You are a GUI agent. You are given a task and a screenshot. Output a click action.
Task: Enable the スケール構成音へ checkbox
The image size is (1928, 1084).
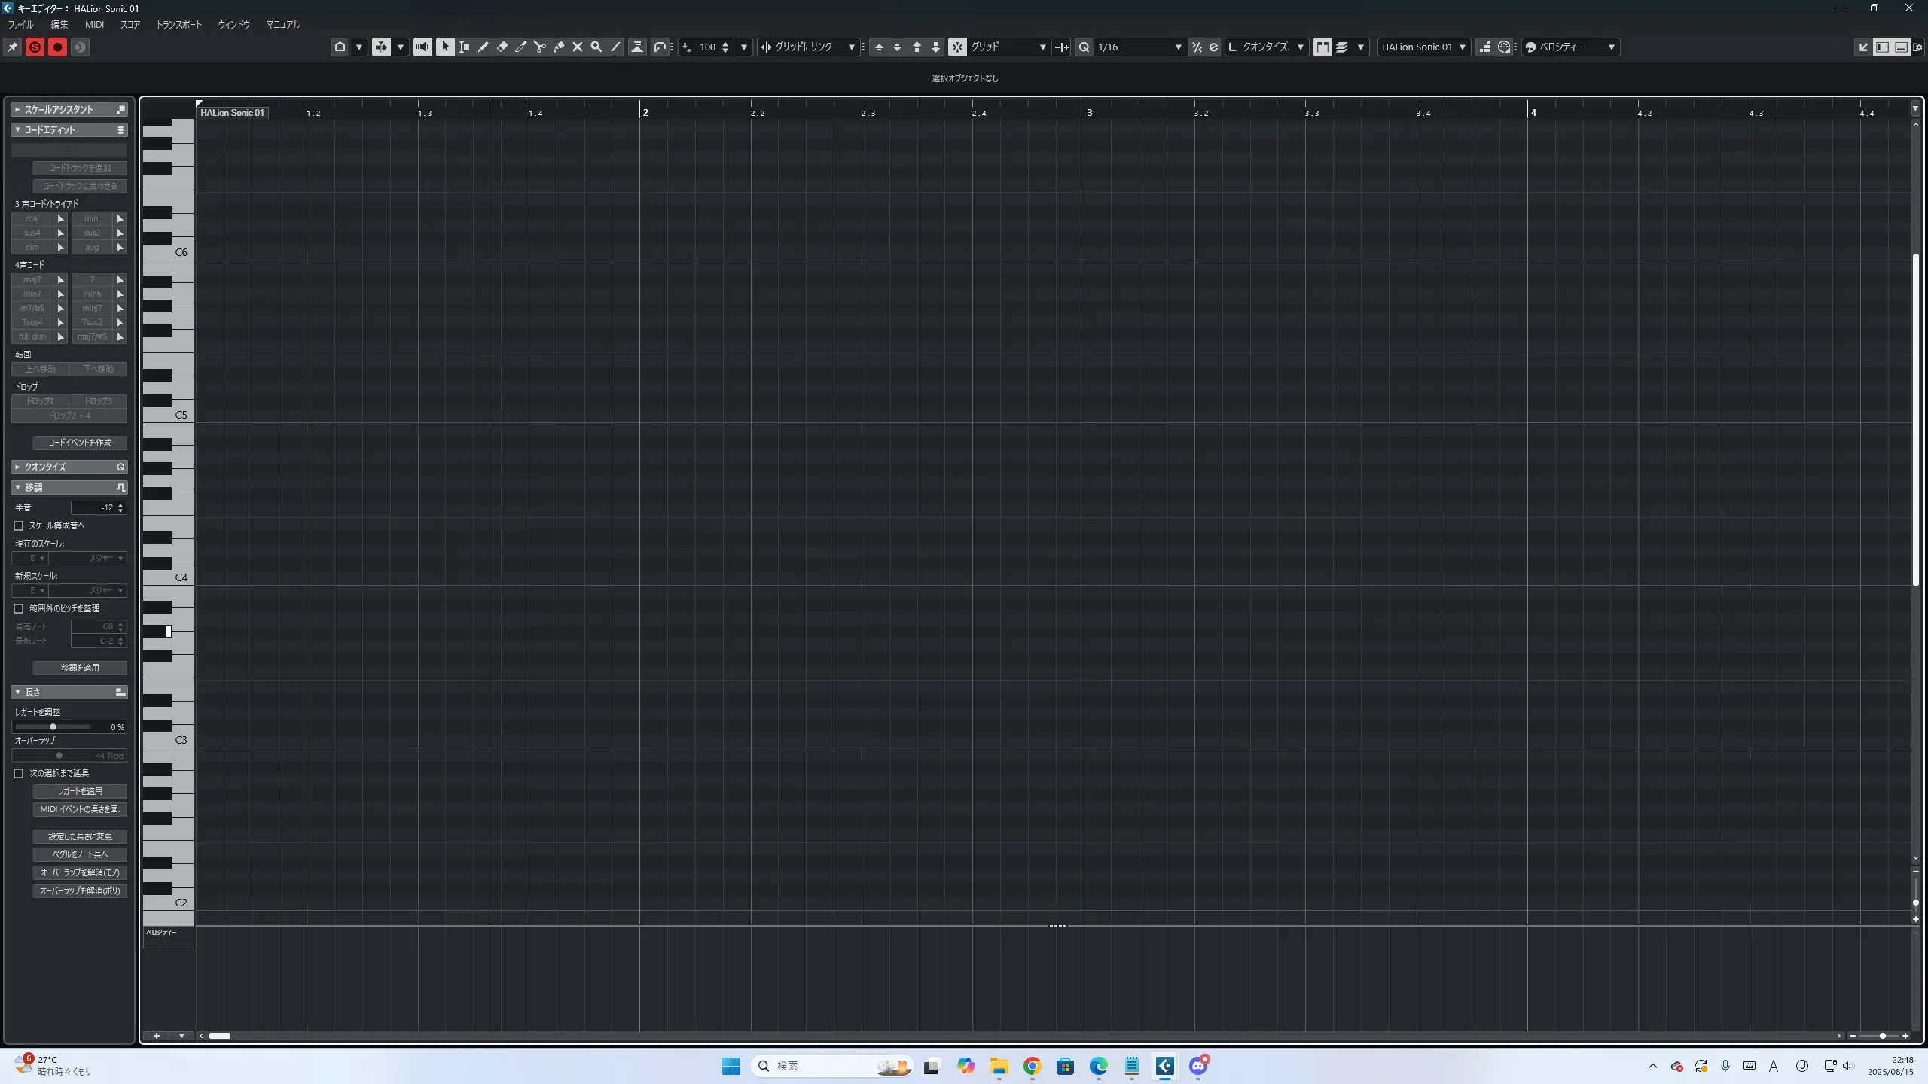pos(19,525)
